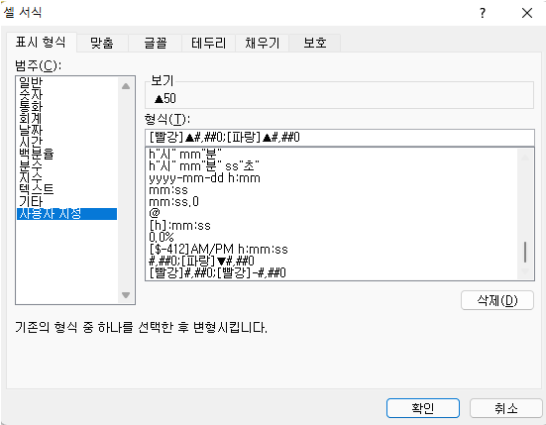Image resolution: width=546 pixels, height=425 pixels.
Task: Click category list scroll down arrow
Action: pyautogui.click(x=126, y=295)
